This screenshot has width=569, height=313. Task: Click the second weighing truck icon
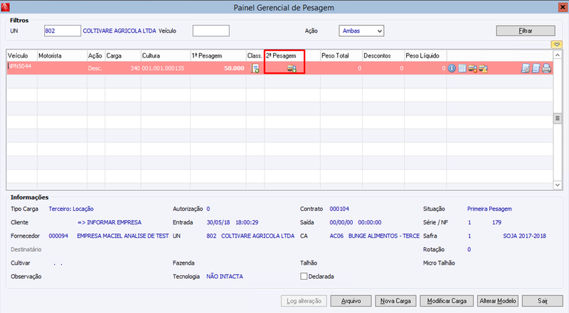point(292,68)
